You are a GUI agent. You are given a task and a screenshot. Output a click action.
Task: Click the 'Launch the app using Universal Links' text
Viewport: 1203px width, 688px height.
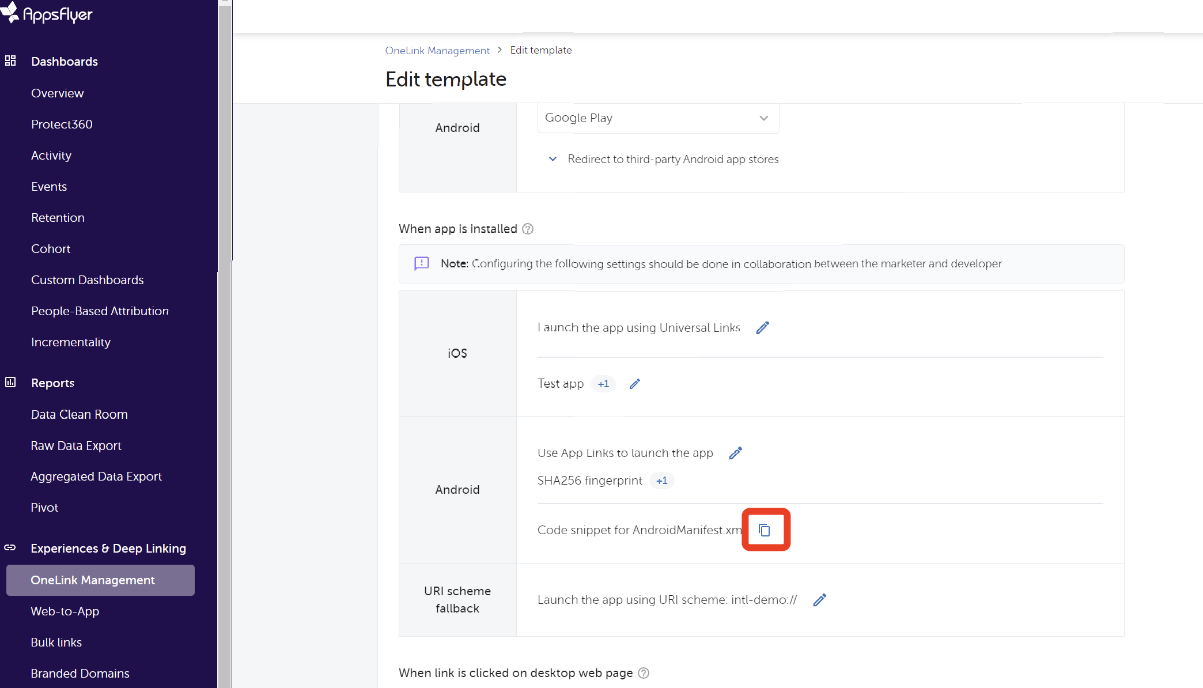(638, 328)
